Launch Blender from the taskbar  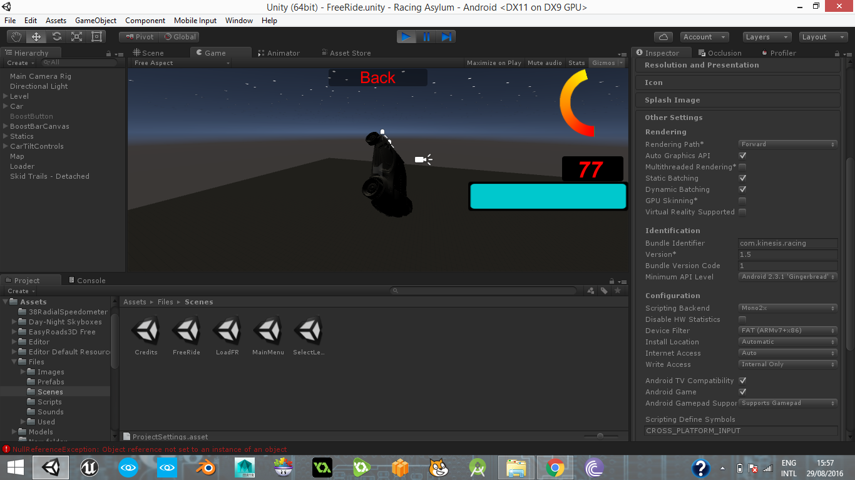[x=206, y=467]
